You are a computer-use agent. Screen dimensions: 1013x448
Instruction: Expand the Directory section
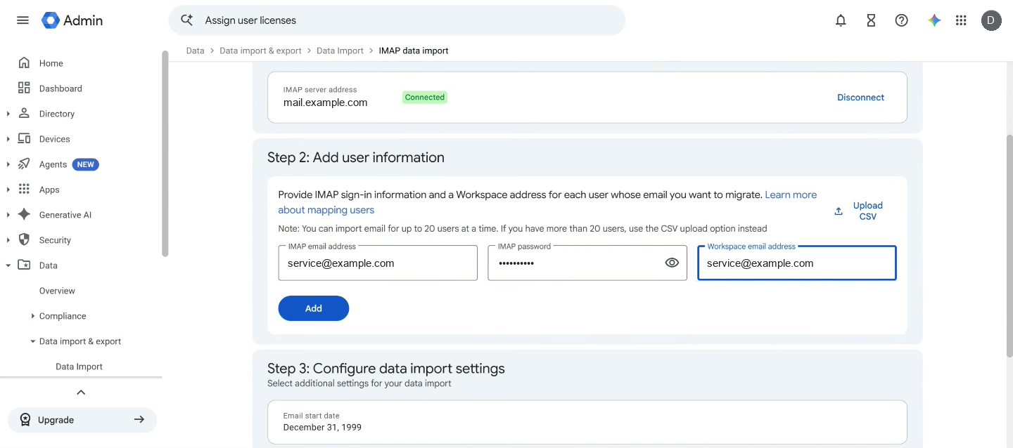tap(8, 114)
